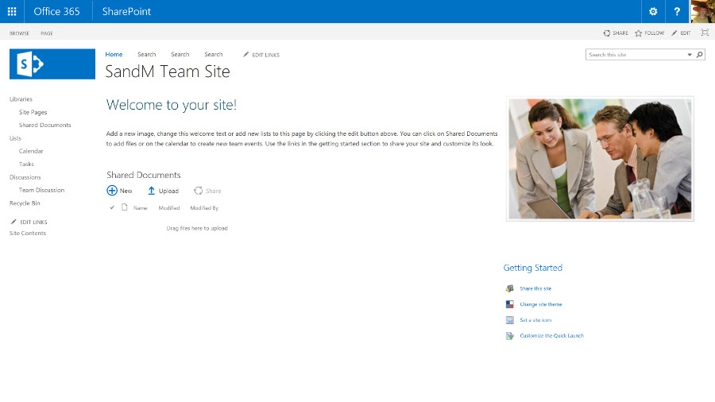Click the Upload arrow icon
The width and height of the screenshot is (715, 402).
[x=152, y=191]
